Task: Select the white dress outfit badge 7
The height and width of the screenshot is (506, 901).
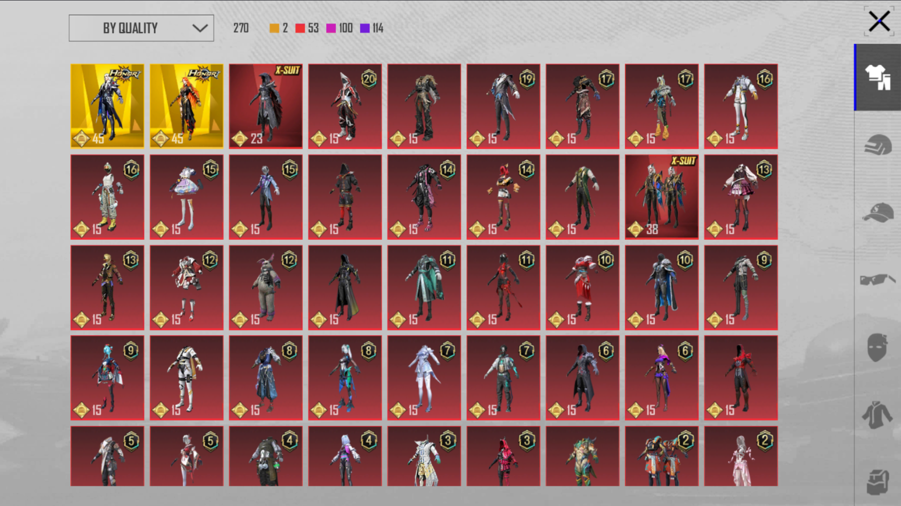Action: [x=424, y=378]
